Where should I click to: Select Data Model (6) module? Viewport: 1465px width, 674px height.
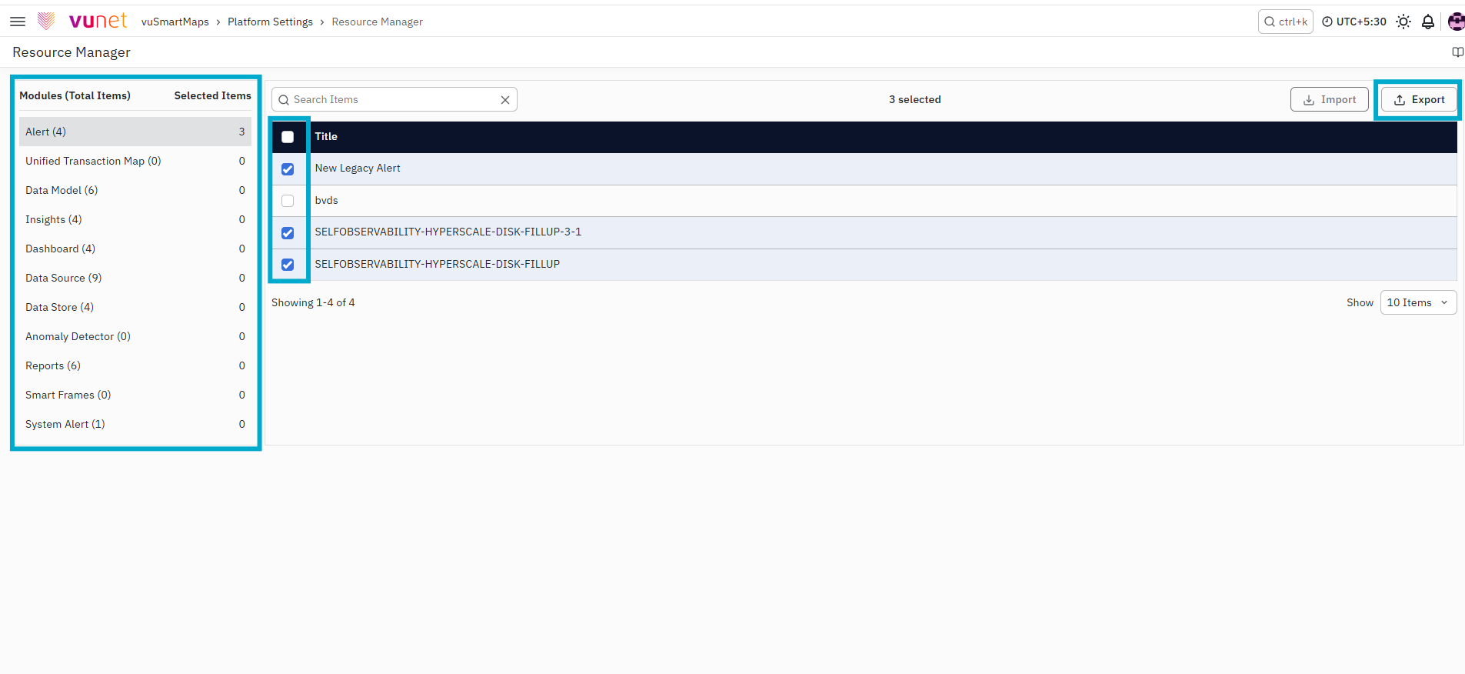(x=135, y=190)
